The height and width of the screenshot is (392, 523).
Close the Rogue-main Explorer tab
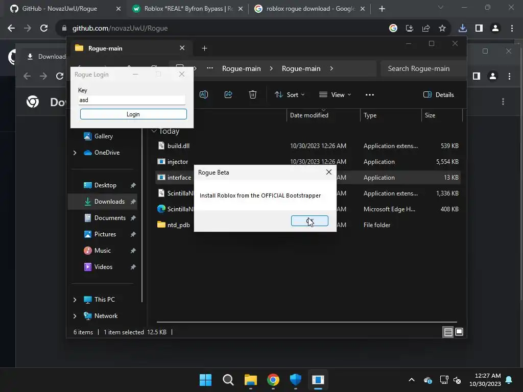(182, 48)
